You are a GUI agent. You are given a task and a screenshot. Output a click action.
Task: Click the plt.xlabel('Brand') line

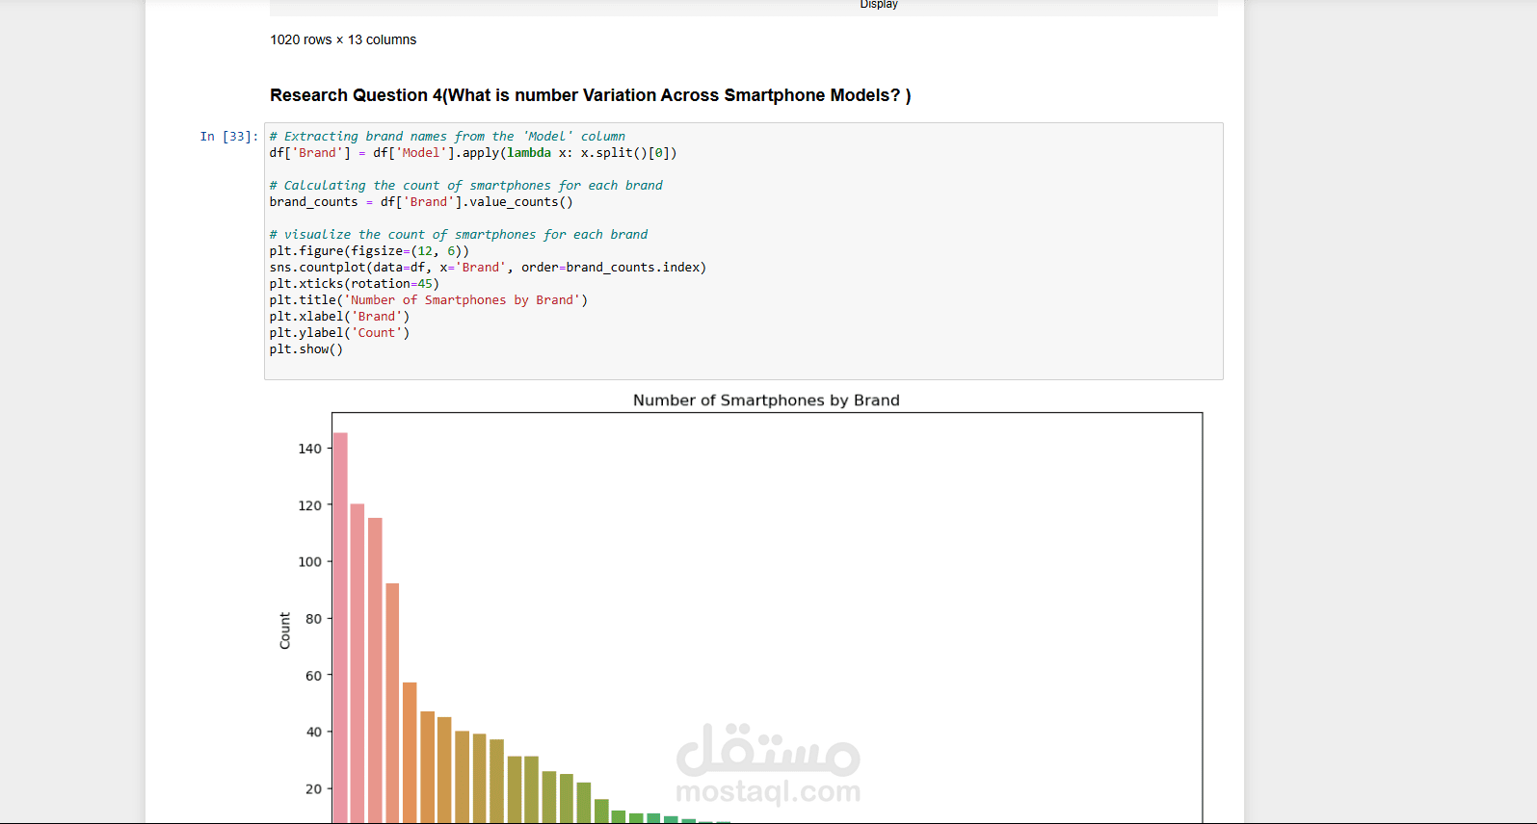[339, 317]
